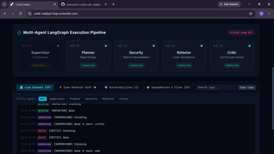Click the Critic Completed badge
The height and width of the screenshot is (154, 274).
[232, 65]
